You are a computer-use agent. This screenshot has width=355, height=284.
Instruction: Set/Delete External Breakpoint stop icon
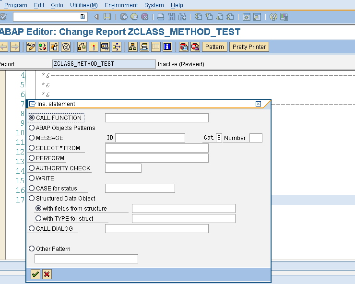point(195,47)
